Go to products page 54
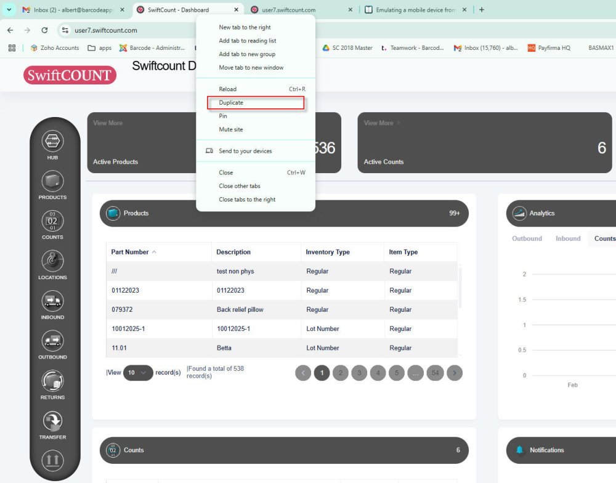Image resolution: width=616 pixels, height=483 pixels. tap(436, 373)
